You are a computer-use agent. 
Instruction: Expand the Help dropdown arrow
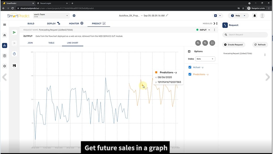pos(244,16)
